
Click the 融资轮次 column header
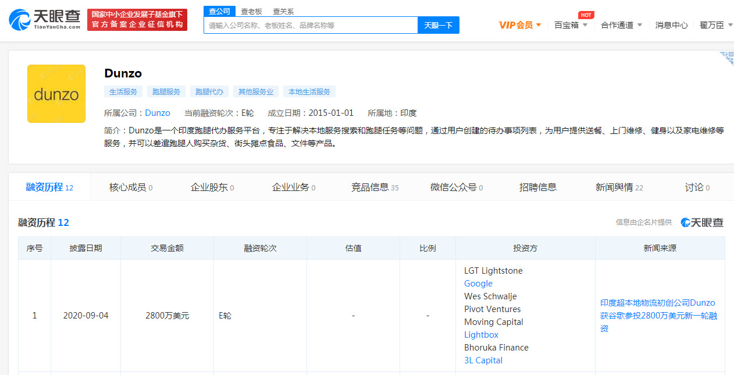pos(260,248)
